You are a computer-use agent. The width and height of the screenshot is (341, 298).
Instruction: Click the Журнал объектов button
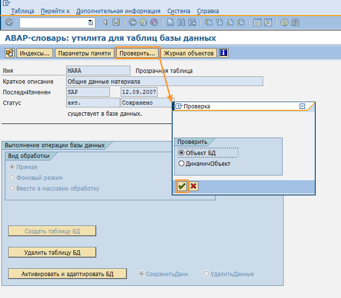(189, 53)
